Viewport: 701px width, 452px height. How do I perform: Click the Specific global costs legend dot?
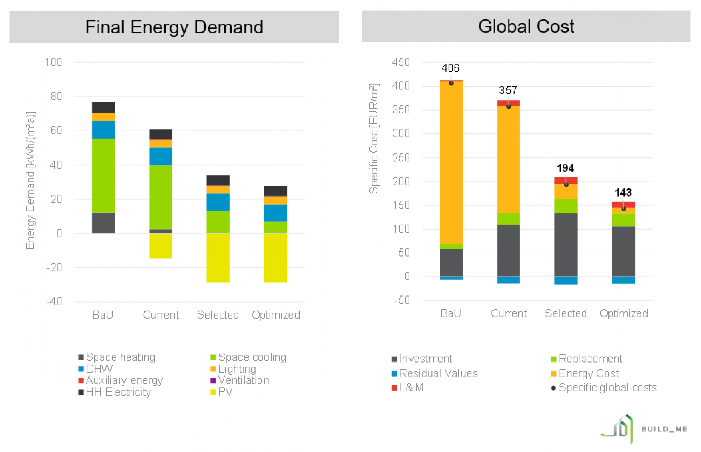point(553,388)
